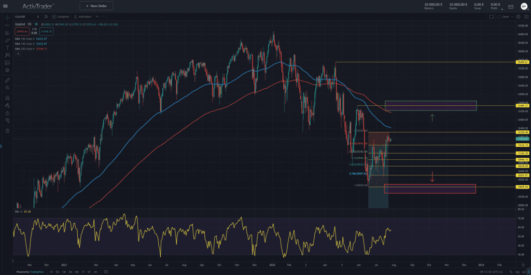This screenshot has width=531, height=275.
Task: Click the RSI 14 indicator label
Action: (19, 211)
